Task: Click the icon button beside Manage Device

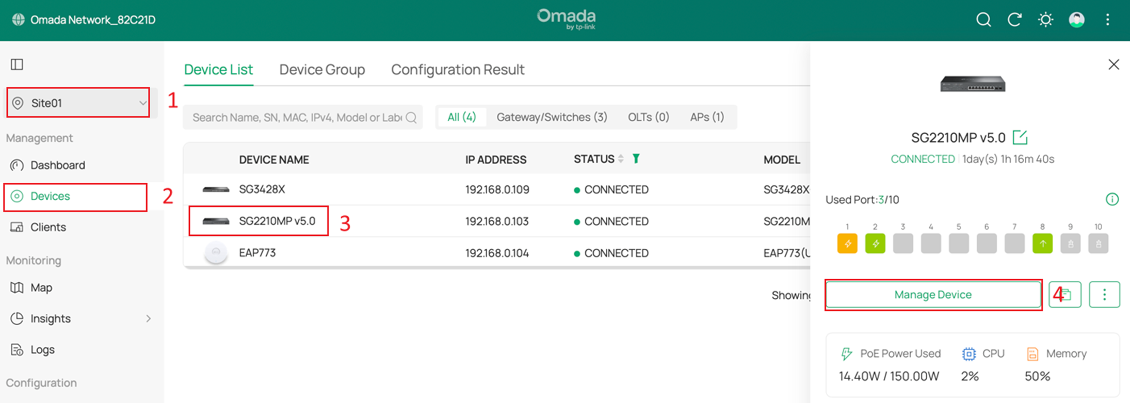Action: (x=1065, y=295)
